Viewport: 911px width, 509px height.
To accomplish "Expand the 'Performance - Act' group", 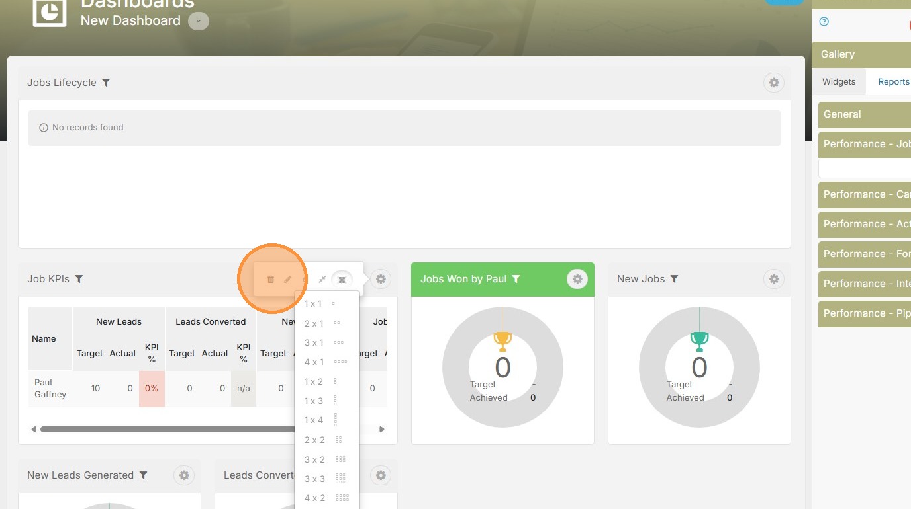I will [865, 224].
